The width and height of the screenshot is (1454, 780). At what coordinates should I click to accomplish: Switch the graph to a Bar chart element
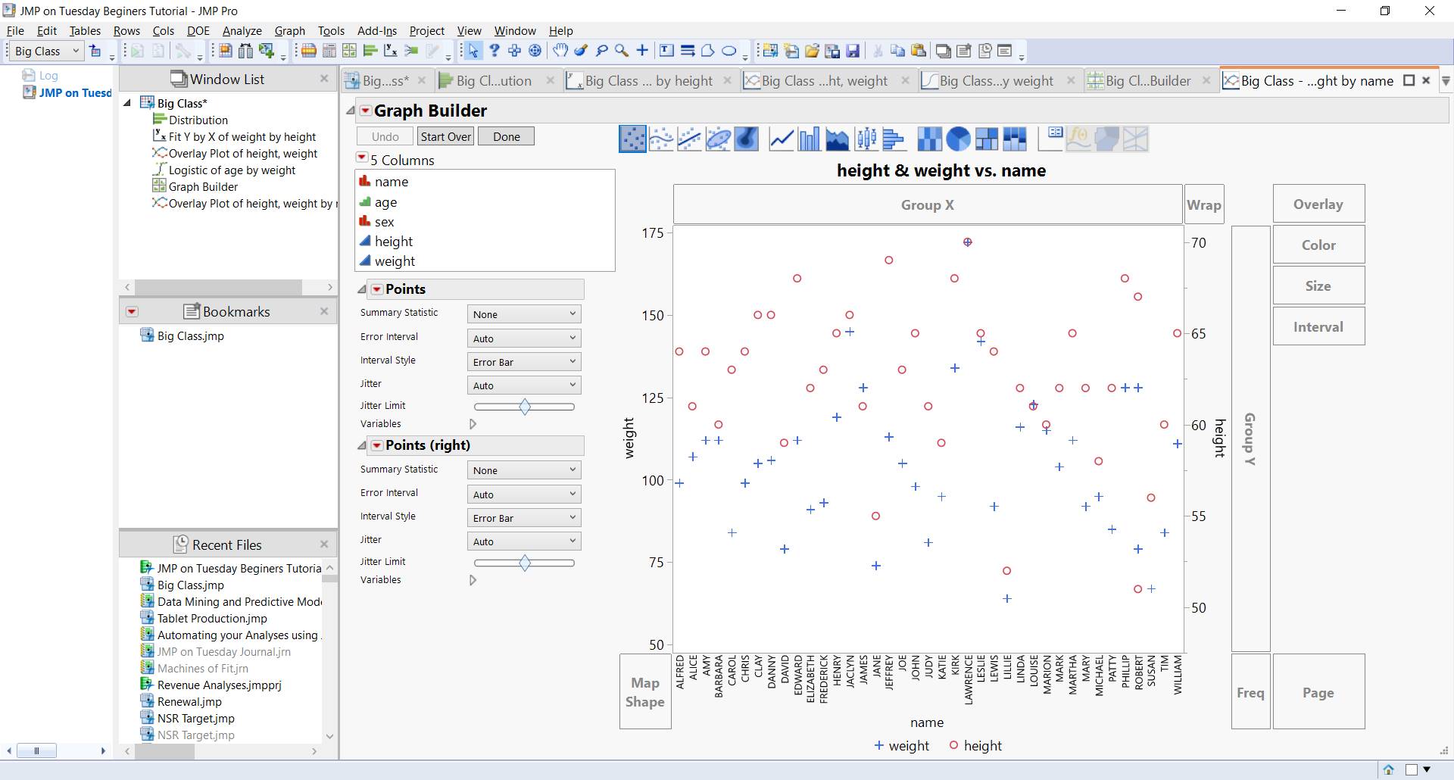pos(809,139)
